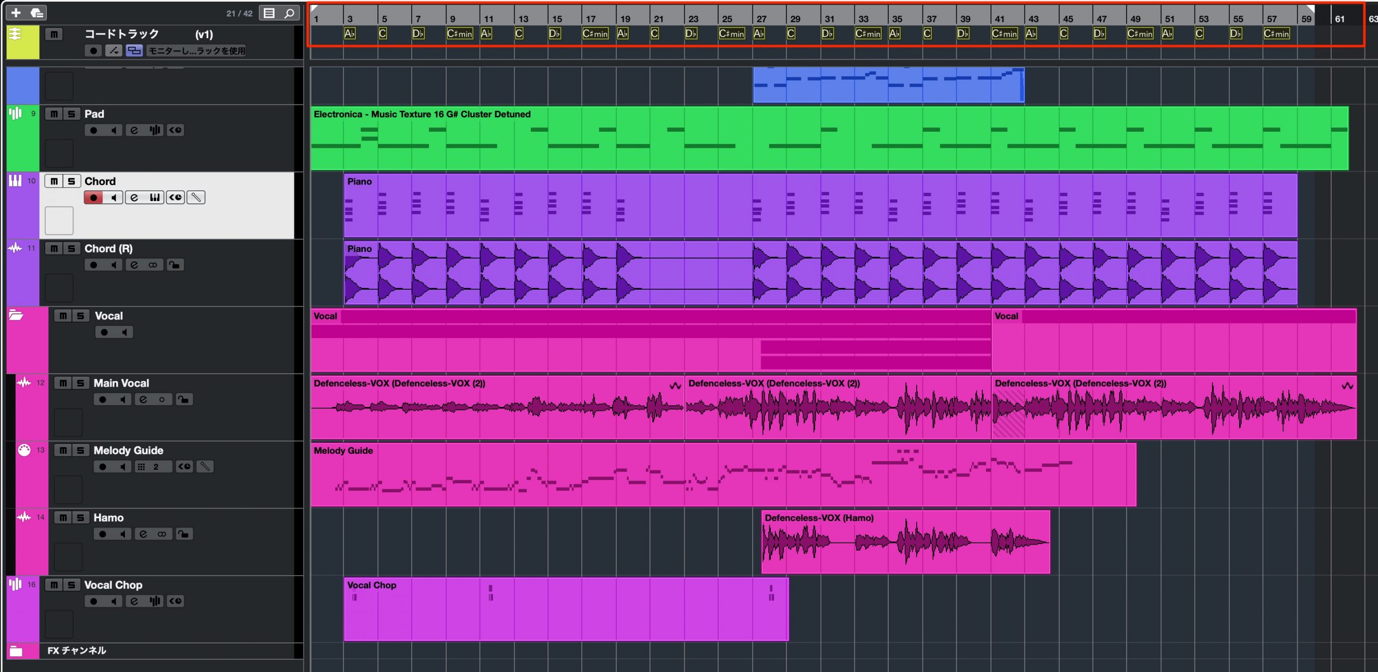
Task: Collapse the Vocal folder track
Action: (x=16, y=316)
